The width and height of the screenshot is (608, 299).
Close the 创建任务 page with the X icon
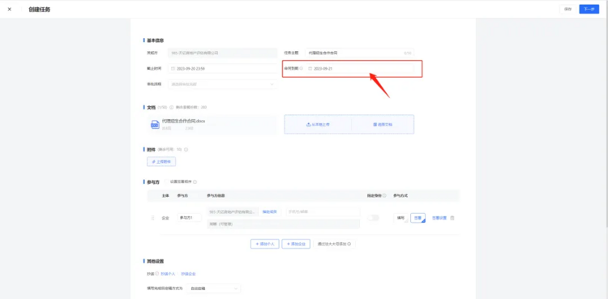[x=9, y=9]
